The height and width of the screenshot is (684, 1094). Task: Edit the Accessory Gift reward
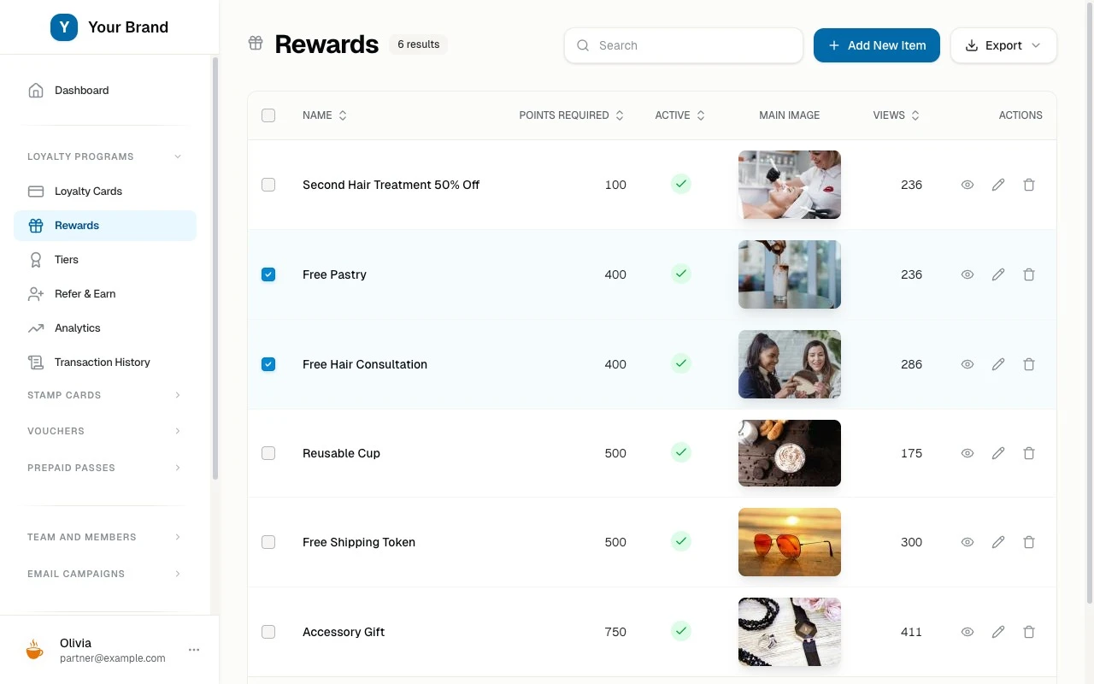(x=998, y=632)
